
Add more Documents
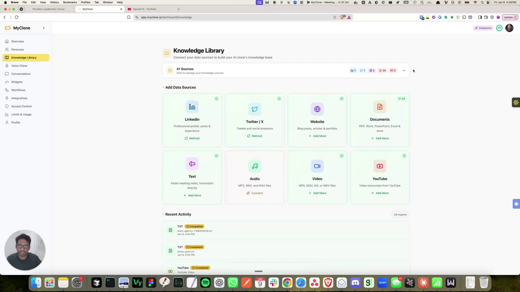pyautogui.click(x=380, y=138)
